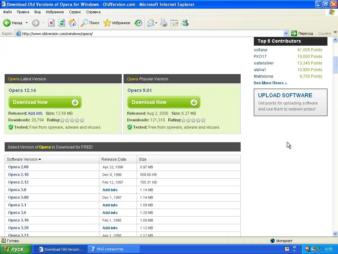Open Opera 3.6 version link
Image resolution: width=338 pixels, height=254 pixels.
click(17, 213)
